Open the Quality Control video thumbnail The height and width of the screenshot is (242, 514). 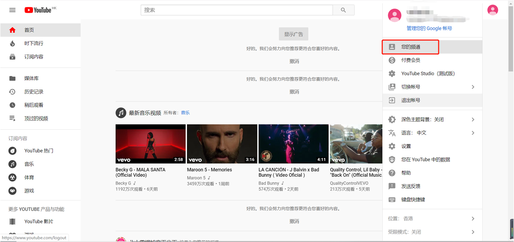(x=356, y=144)
